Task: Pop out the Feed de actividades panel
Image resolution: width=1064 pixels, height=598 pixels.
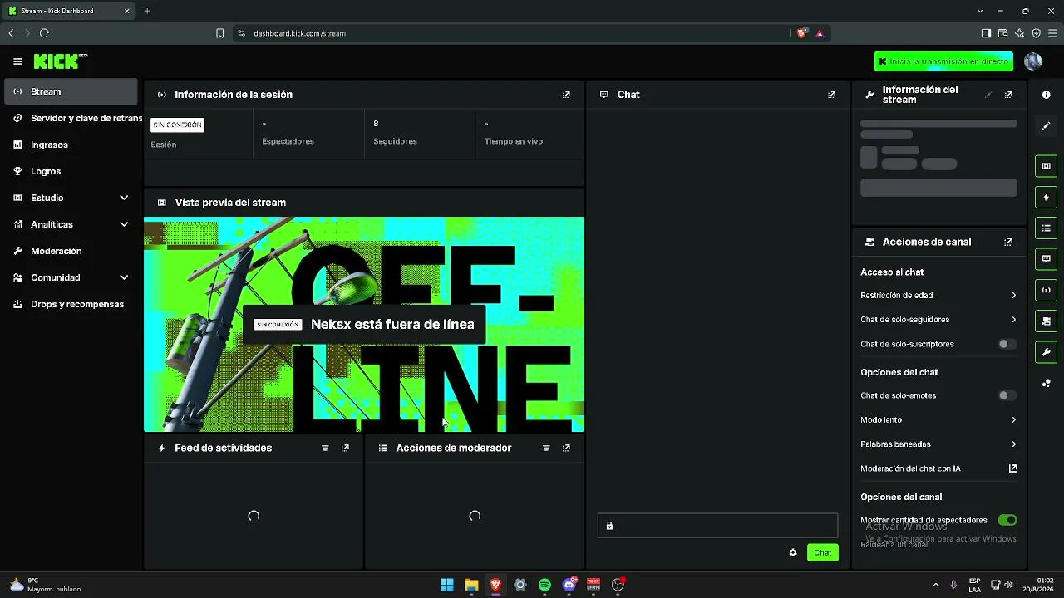Action: point(345,448)
